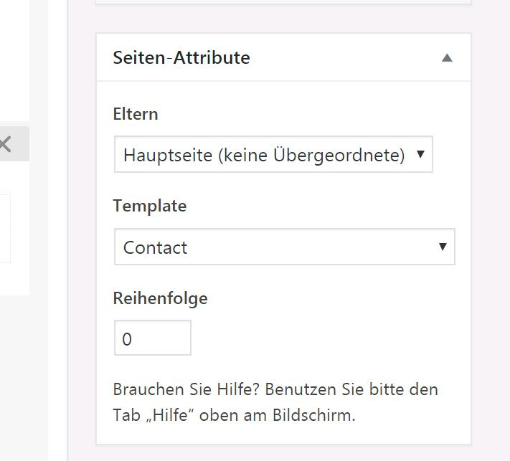The height and width of the screenshot is (461, 510).
Task: Click the Reihenfolge label
Action: [x=160, y=298]
